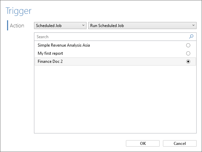Viewport: 202px width, 152px height.
Task: Click the arrow of the Scheduled Job combo box
Action: coord(83,25)
